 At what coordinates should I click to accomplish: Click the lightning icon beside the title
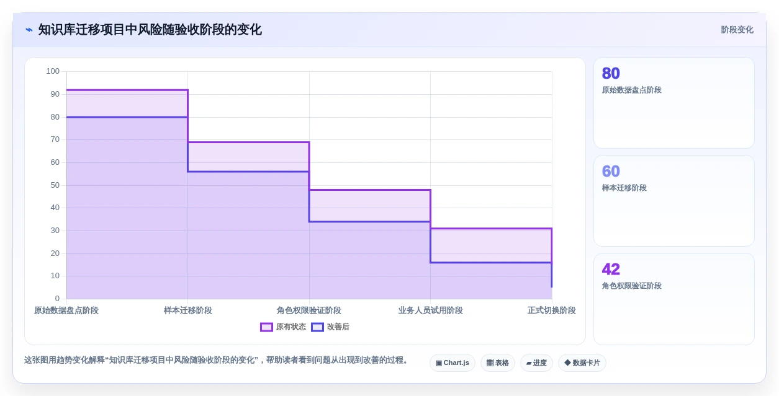point(29,30)
